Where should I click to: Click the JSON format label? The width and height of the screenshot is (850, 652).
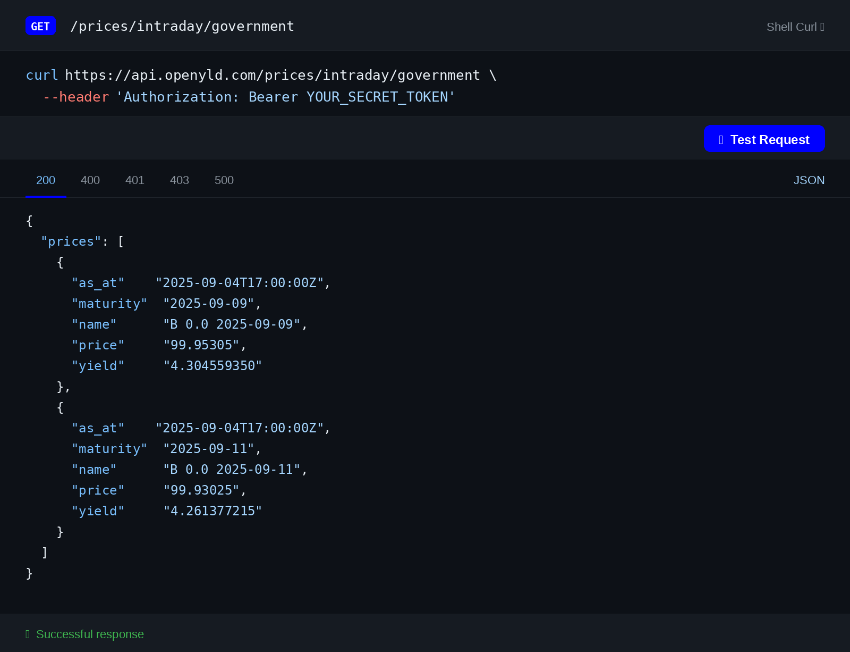coord(809,180)
